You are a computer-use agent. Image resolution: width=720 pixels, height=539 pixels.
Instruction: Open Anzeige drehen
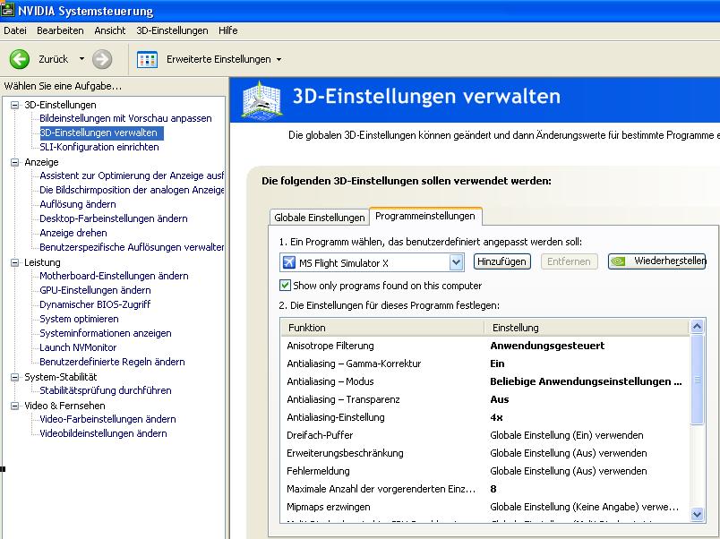pyautogui.click(x=73, y=233)
